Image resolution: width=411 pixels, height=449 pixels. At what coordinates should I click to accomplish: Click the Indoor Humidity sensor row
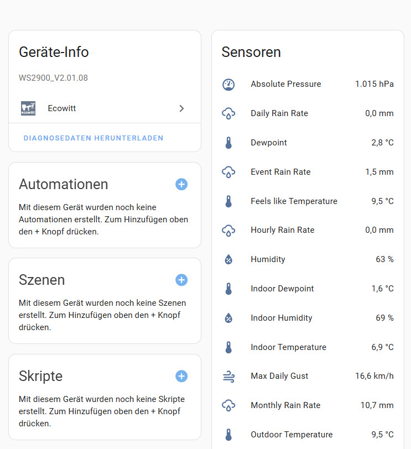pos(281,318)
